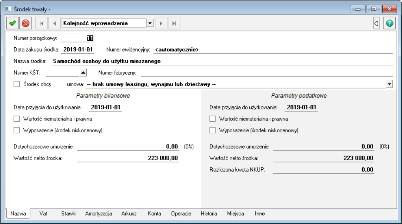Switch to the Amortyzacja tab
The height and width of the screenshot is (224, 402).
pos(99,214)
